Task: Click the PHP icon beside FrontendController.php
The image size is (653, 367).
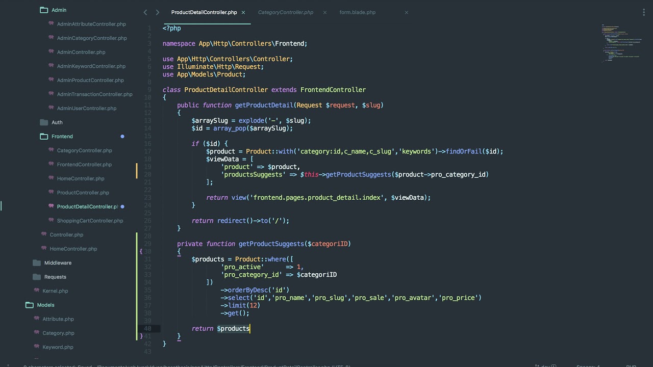Action: click(x=51, y=165)
